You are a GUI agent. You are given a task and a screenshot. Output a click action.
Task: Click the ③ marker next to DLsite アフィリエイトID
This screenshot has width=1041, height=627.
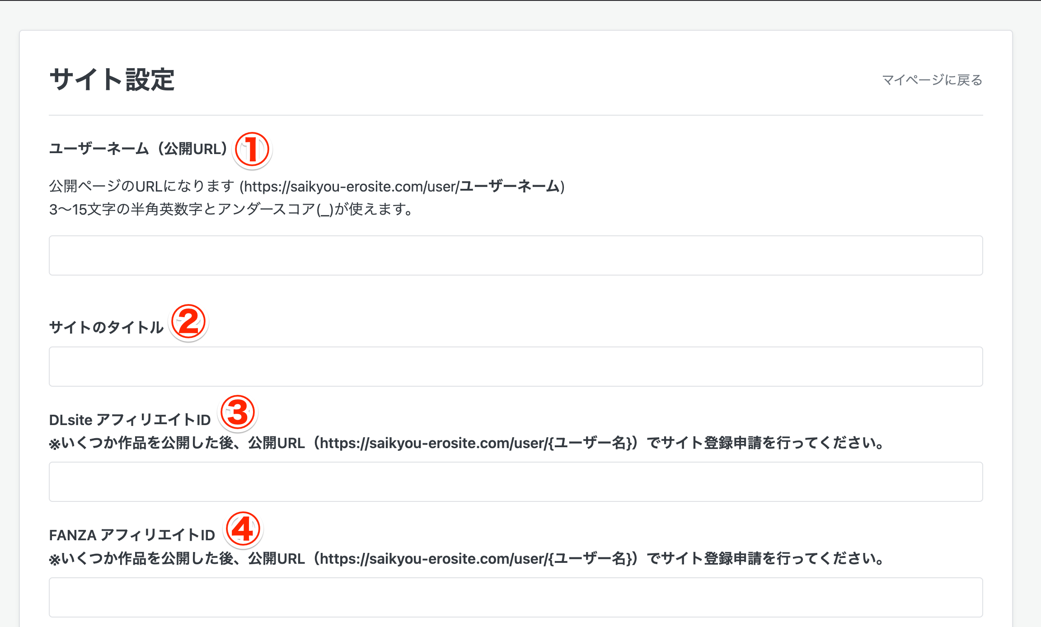tap(239, 412)
